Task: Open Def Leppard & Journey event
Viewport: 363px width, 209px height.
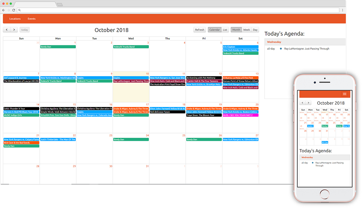Action: click(x=21, y=78)
